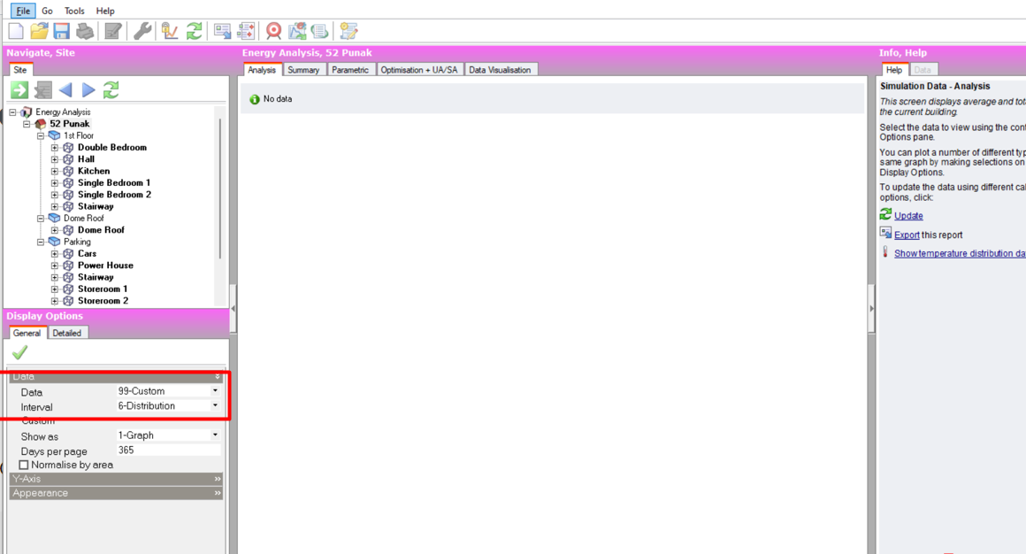Select Single Bedroom 2 in the tree
This screenshot has height=554, width=1026.
114,195
